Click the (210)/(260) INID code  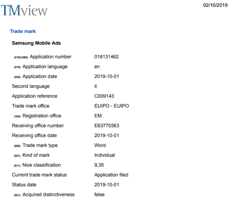(21, 57)
